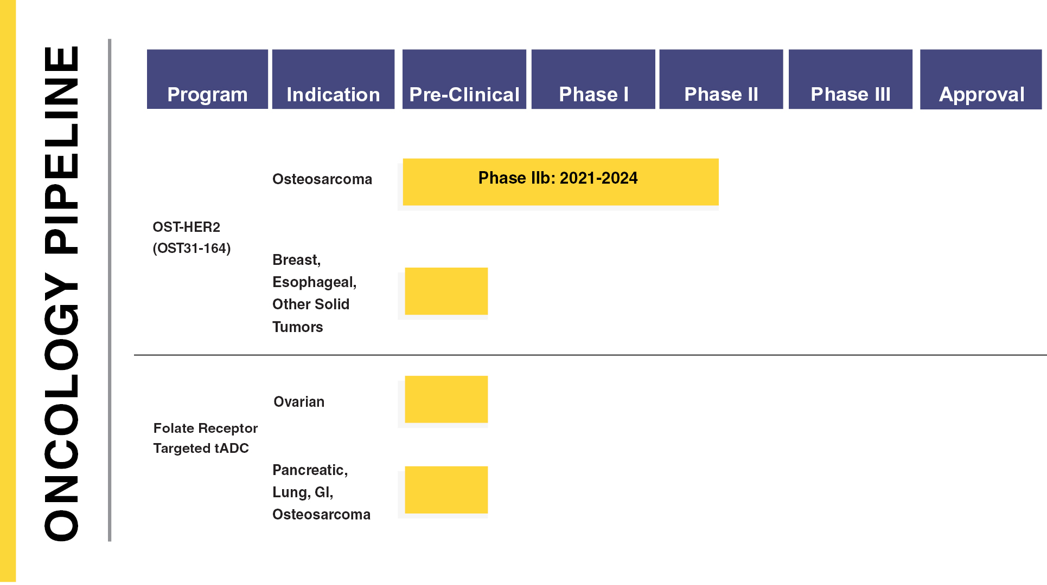Click the ONCOLOGY PIPELINE vertical title
This screenshot has height=585, width=1047.
(61, 293)
